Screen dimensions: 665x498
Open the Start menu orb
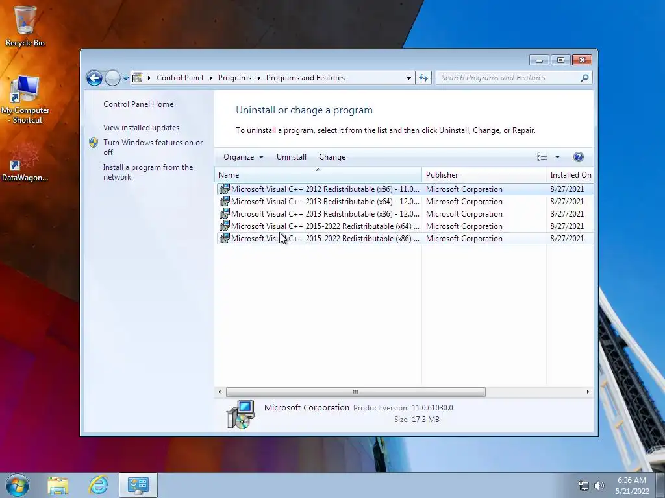[18, 485]
